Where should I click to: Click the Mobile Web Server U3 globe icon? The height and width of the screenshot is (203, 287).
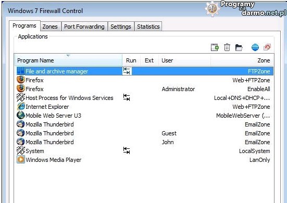click(20, 115)
